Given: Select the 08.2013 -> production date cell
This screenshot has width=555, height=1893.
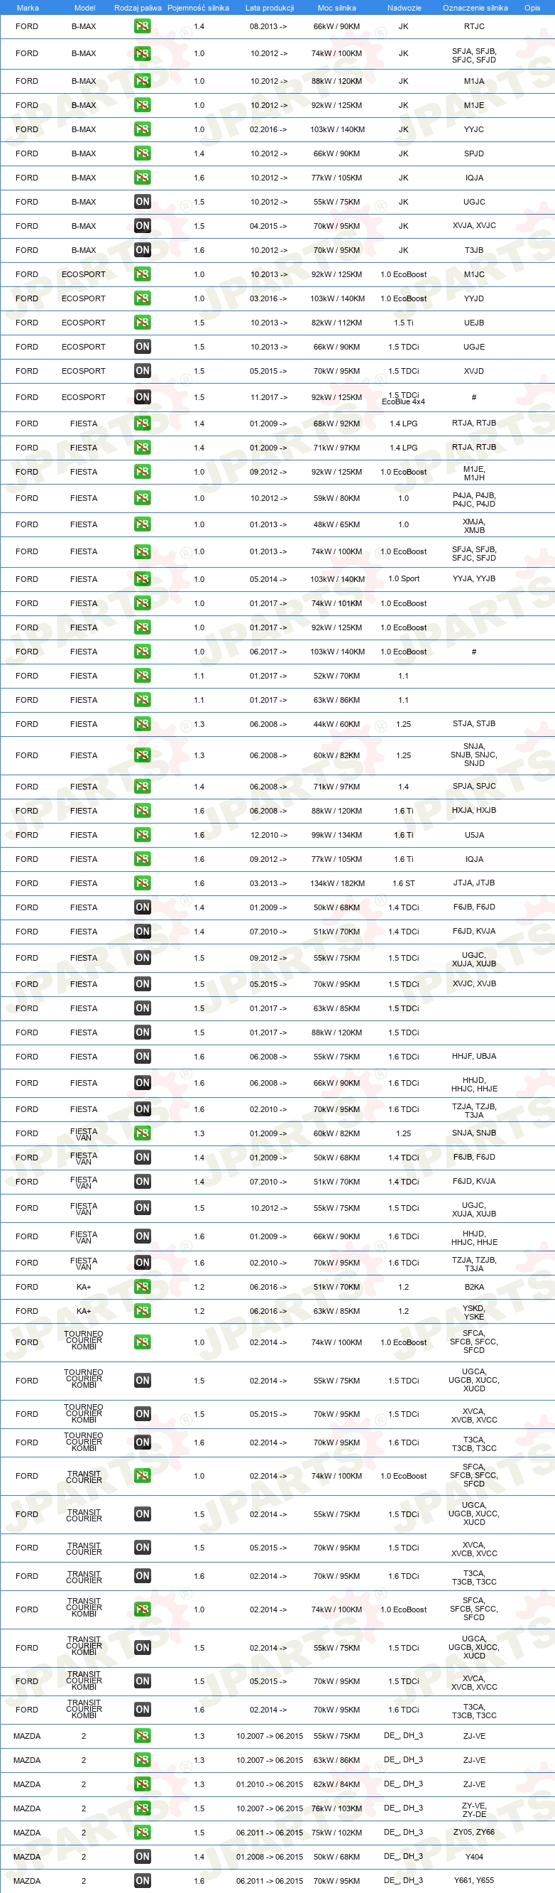Looking at the screenshot, I should [x=268, y=26].
